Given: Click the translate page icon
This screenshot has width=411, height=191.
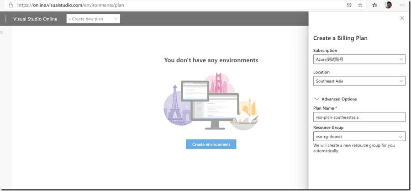Looking at the screenshot, I should coord(349,5).
